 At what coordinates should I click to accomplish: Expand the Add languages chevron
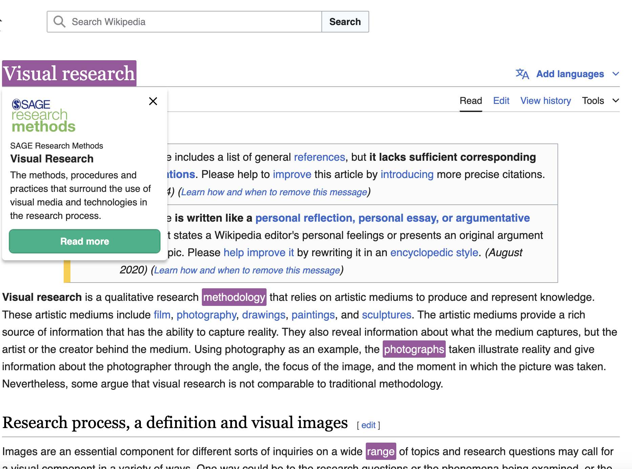click(616, 74)
